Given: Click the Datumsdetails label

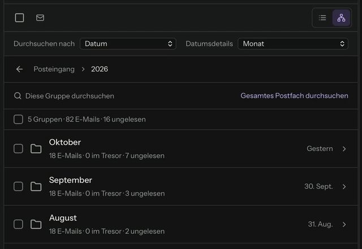Looking at the screenshot, I should (209, 44).
